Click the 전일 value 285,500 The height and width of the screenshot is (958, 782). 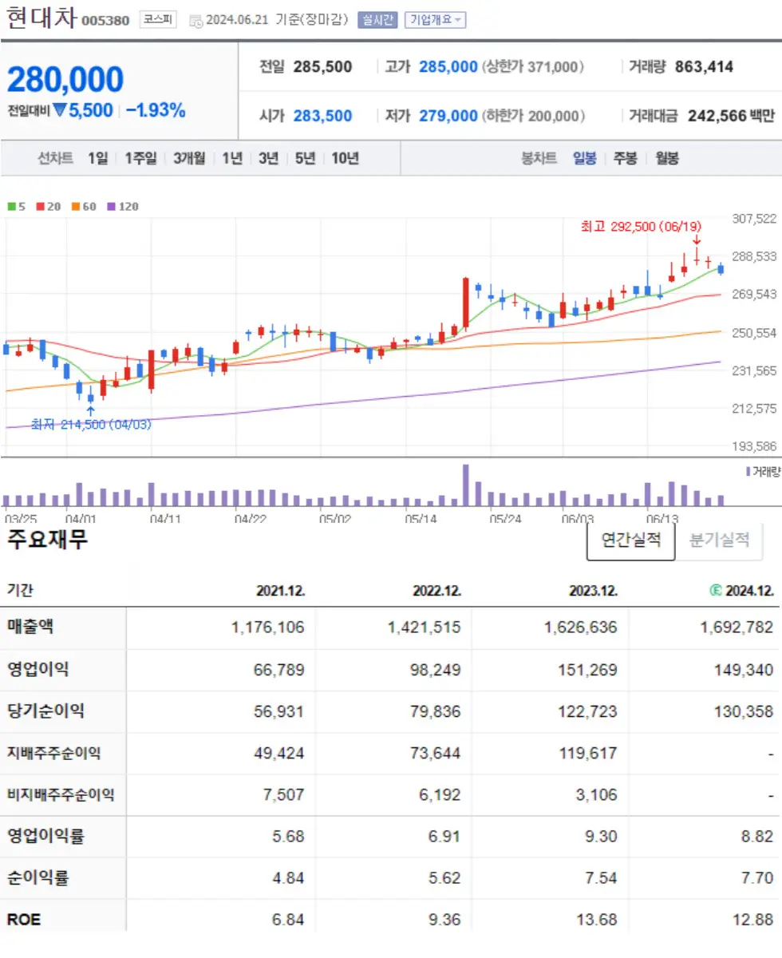point(322,67)
